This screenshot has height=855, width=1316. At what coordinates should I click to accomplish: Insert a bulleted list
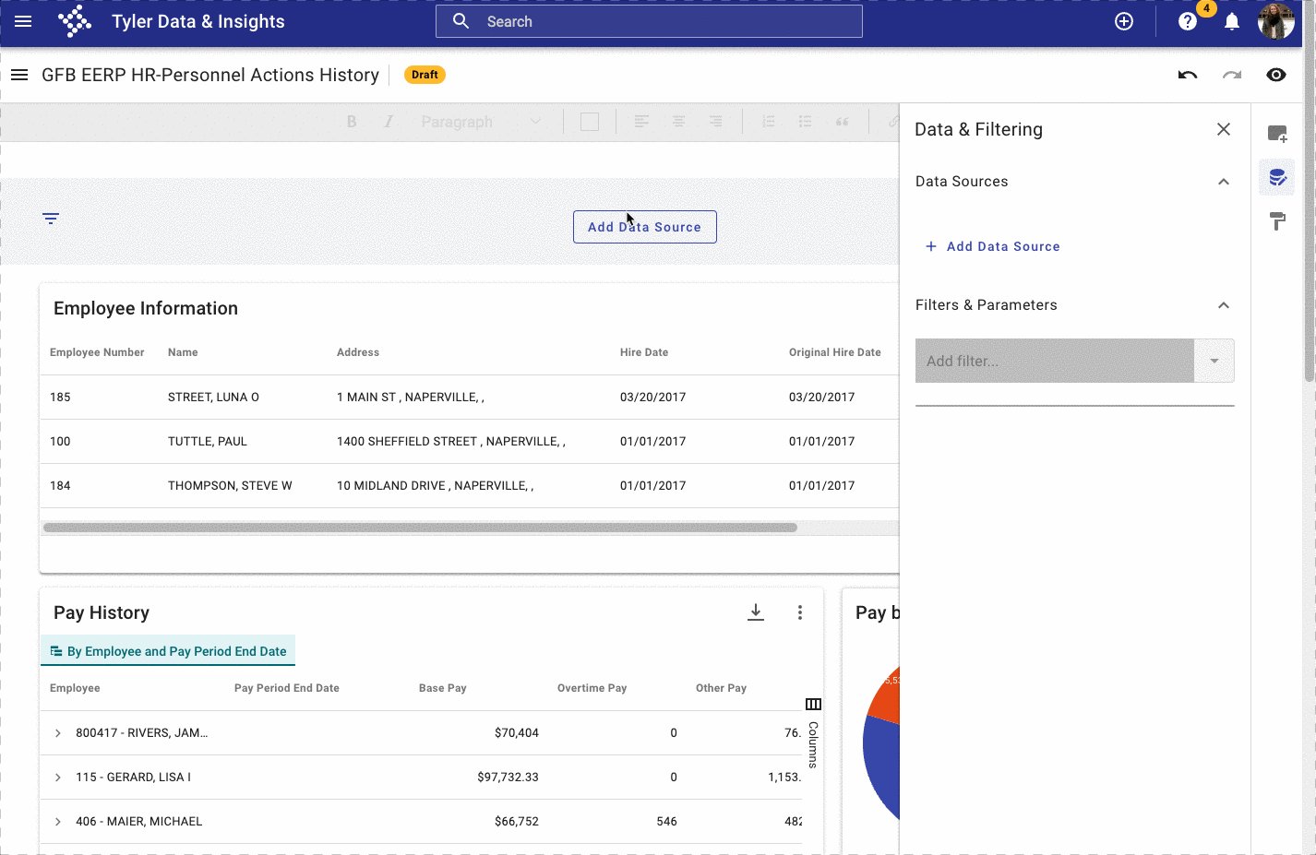805,122
